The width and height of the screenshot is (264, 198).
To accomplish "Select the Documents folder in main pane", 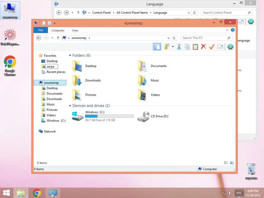I will tap(152, 66).
